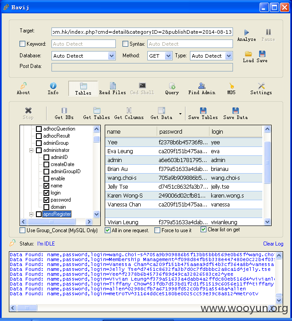This screenshot has height=321, width=292.
Task: Check the adminGroup table checkbox
Action: coord(39,143)
